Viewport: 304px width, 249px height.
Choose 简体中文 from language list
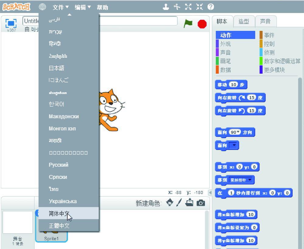click(x=69, y=213)
